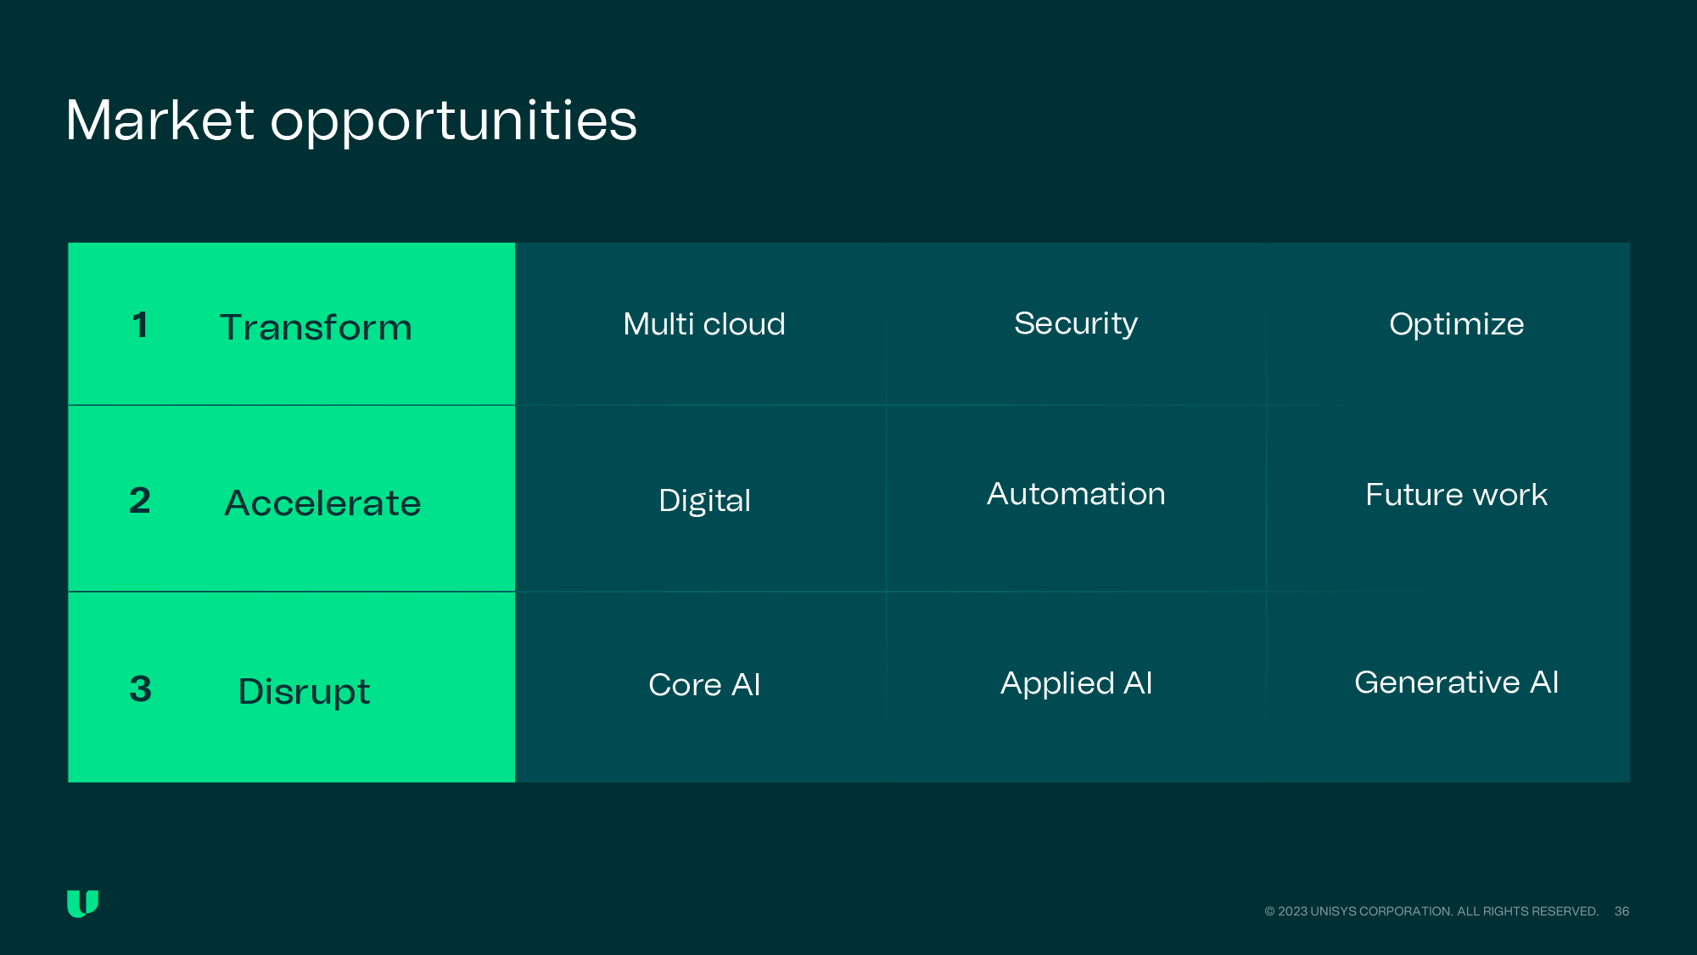The width and height of the screenshot is (1697, 955).
Task: Click the Unisys logo icon
Action: pyautogui.click(x=82, y=903)
